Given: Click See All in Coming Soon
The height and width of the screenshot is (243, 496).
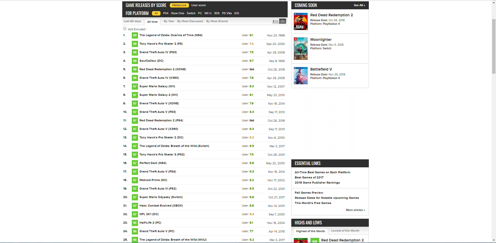Looking at the screenshot, I should click(x=359, y=5).
